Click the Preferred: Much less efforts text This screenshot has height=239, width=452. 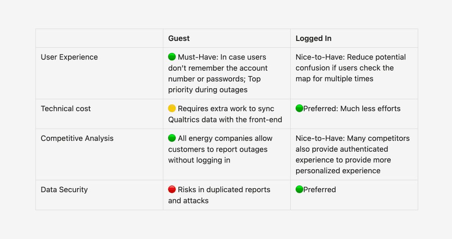point(352,108)
